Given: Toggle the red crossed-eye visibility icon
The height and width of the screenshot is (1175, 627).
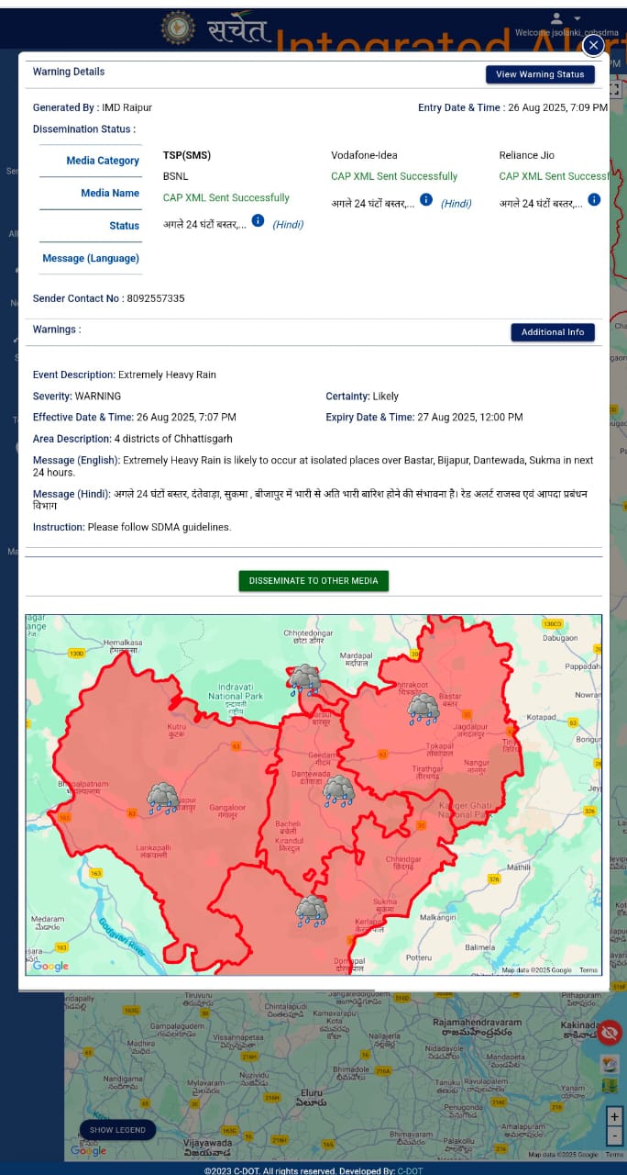Looking at the screenshot, I should (610, 1032).
